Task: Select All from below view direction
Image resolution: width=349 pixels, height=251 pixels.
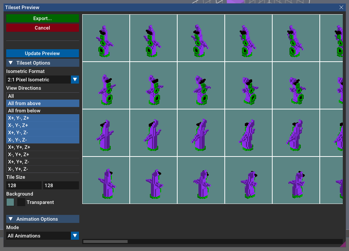Action: tap(43, 111)
